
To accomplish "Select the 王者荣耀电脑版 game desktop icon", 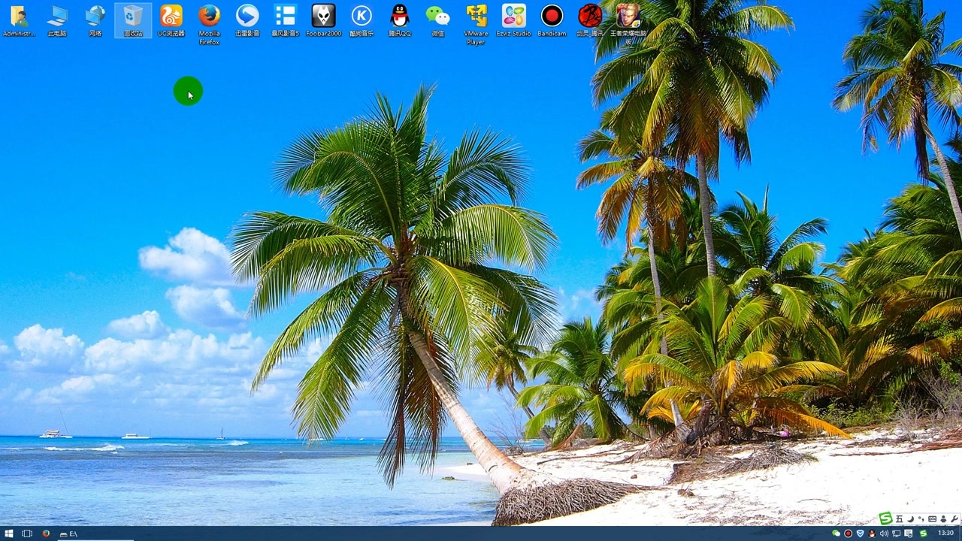I will coord(628,24).
